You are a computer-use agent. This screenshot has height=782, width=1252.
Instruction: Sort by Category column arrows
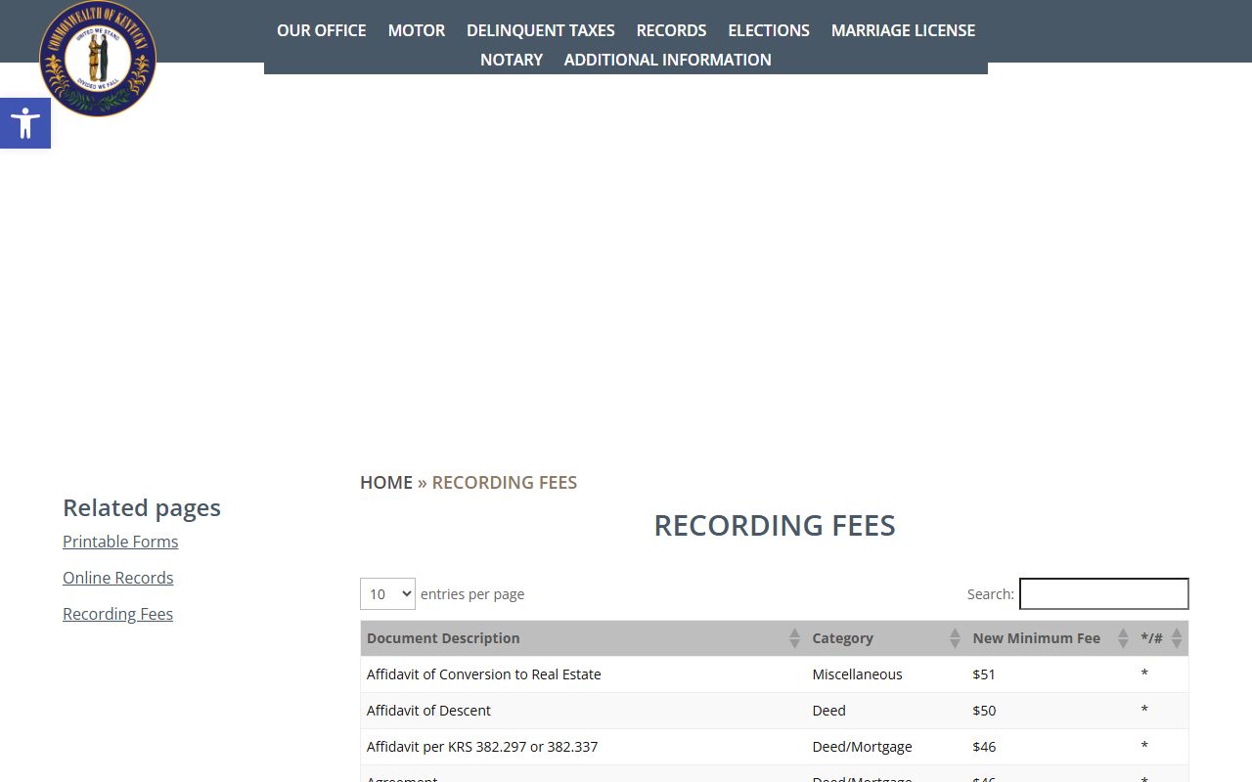pyautogui.click(x=955, y=638)
